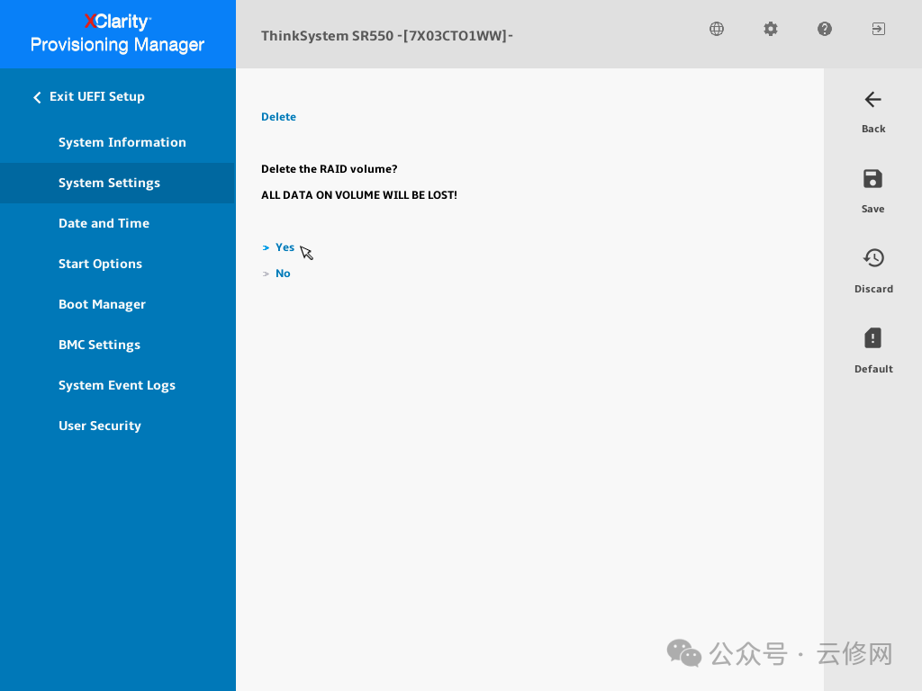Click the XClarity Provisioning Manager logo

[118, 33]
